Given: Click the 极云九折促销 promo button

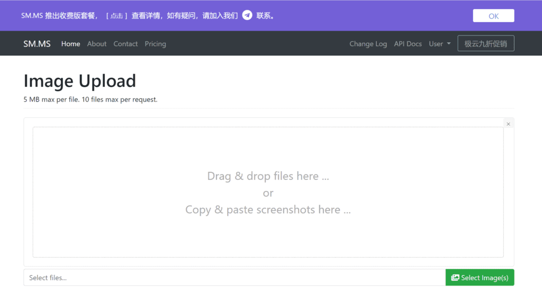Looking at the screenshot, I should pos(485,44).
